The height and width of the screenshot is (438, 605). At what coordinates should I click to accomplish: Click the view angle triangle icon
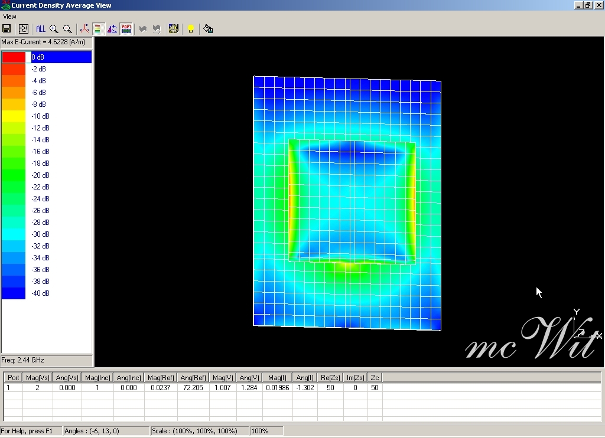112,28
